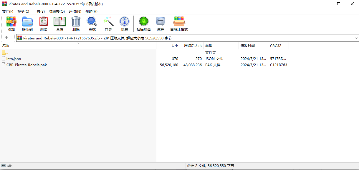Click the archive path address field
359x170 pixels.
click(187, 38)
